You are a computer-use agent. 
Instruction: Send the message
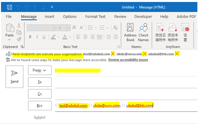14,77
